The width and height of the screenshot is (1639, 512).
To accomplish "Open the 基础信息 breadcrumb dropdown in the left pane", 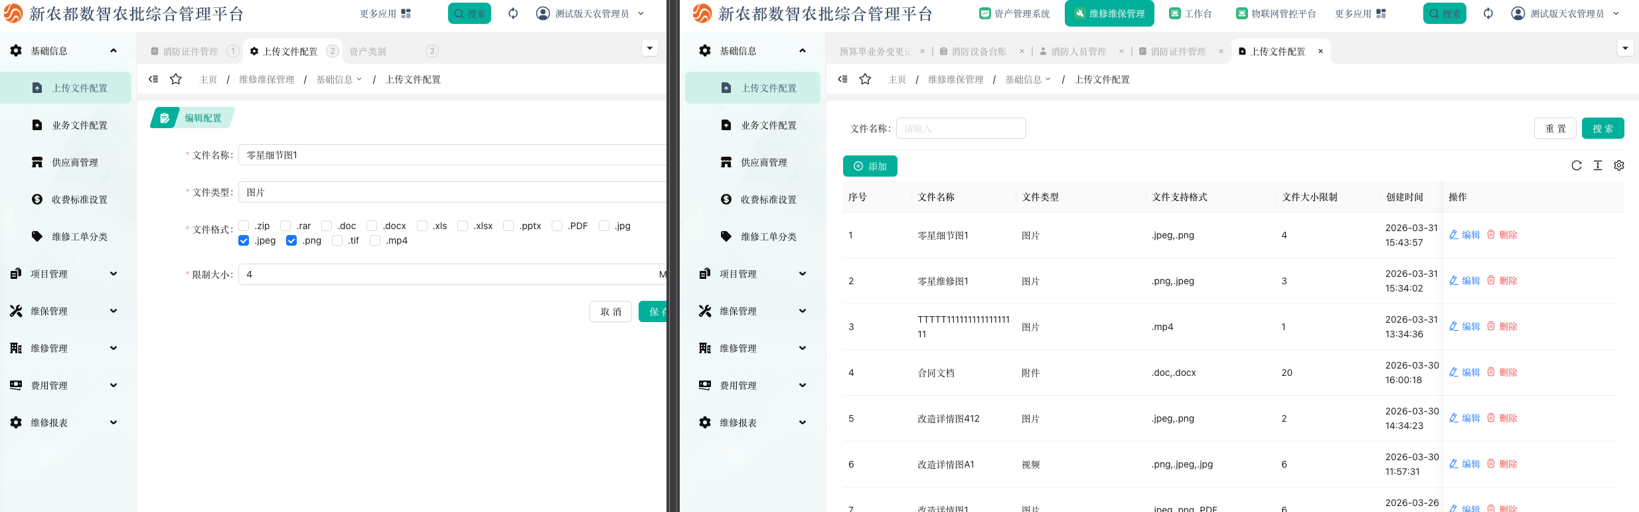I will (339, 80).
